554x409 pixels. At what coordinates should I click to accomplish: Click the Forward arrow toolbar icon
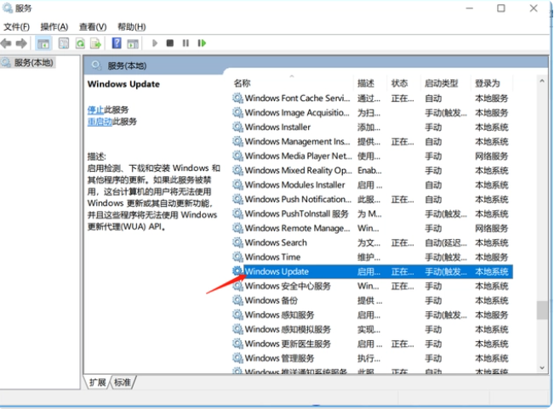click(x=21, y=43)
